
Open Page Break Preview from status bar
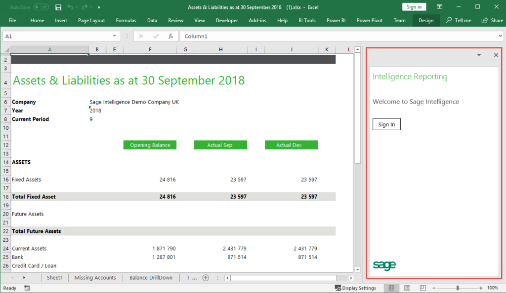pyautogui.click(x=422, y=288)
